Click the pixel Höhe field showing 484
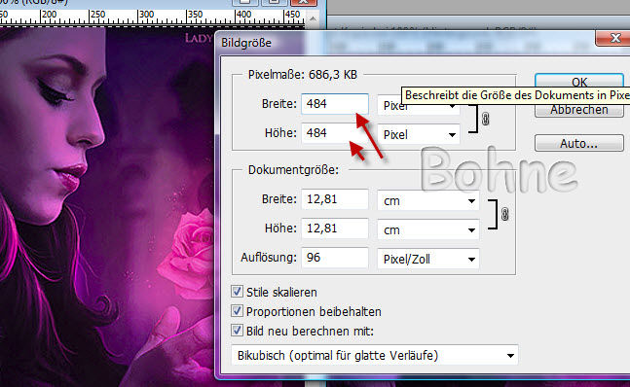630x387 pixels. 335,133
